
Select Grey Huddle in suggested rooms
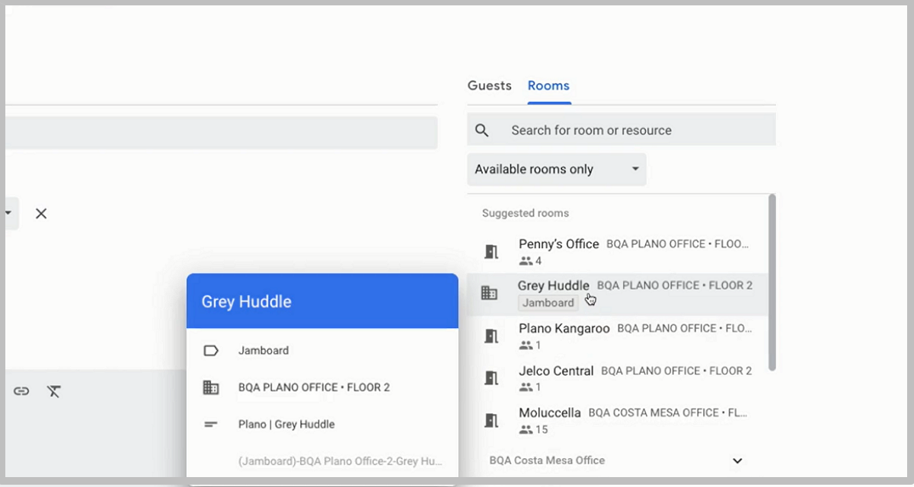pyautogui.click(x=617, y=294)
